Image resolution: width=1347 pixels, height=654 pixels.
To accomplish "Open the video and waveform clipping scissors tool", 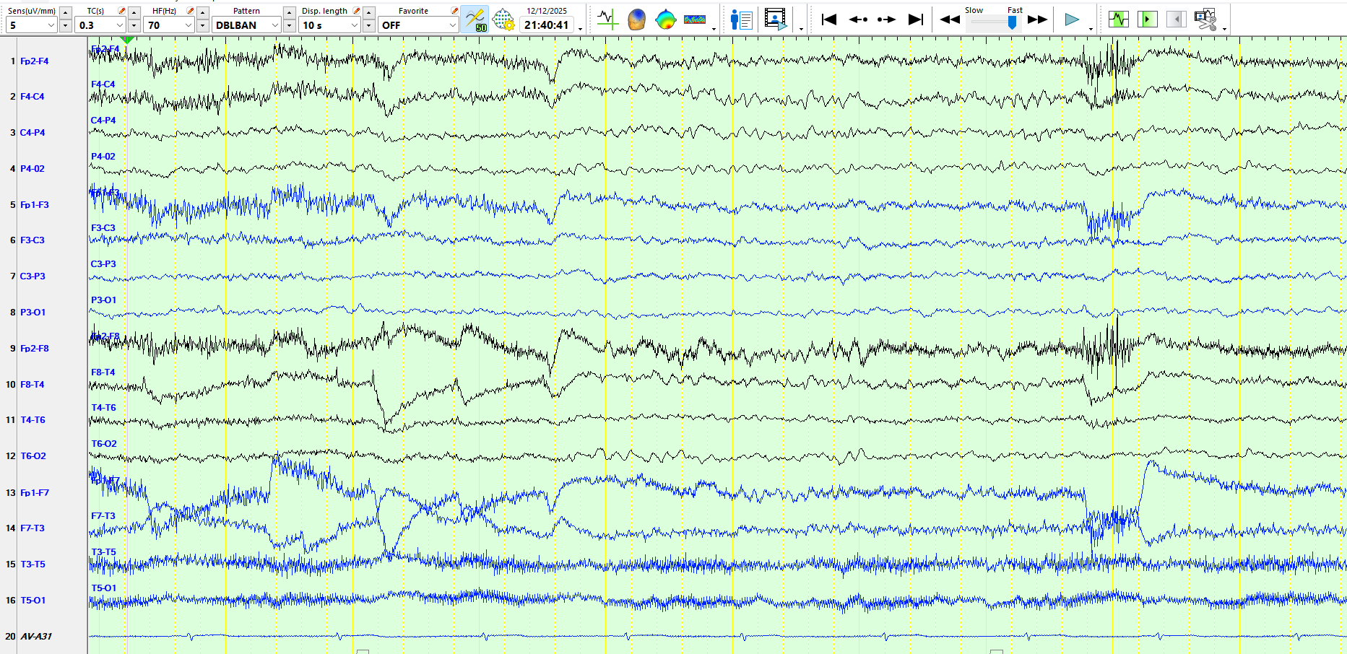I will click(x=1205, y=19).
